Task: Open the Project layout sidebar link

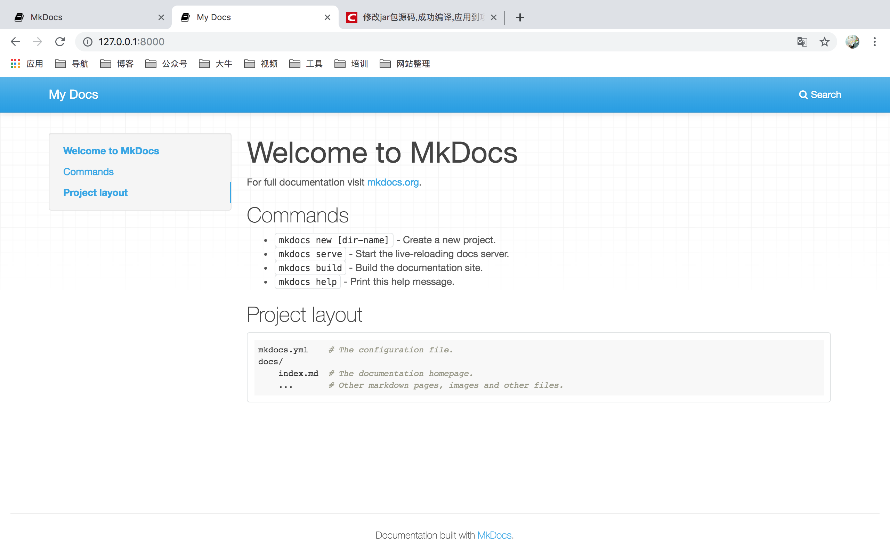Action: 95,192
